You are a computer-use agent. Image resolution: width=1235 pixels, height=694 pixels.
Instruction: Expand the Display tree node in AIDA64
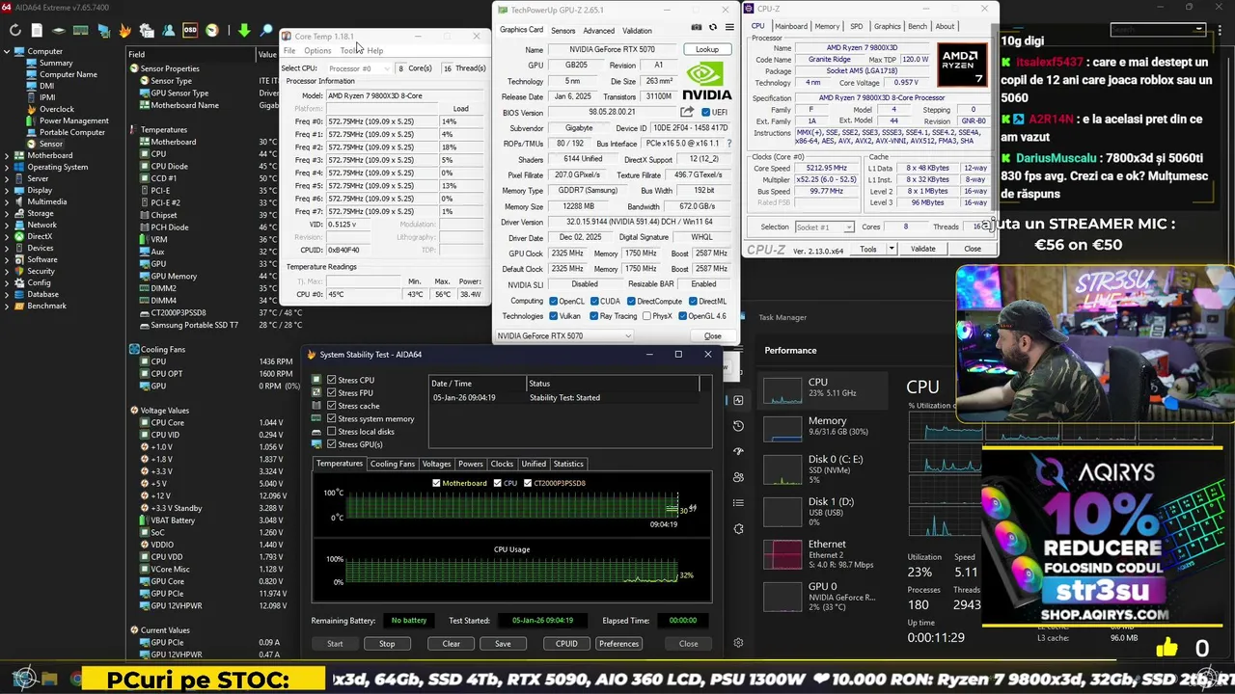8,190
